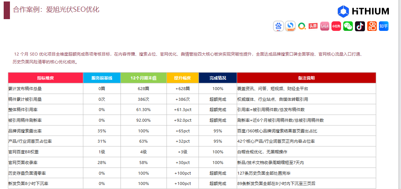Screen dimensions: 401x189
Task: Click the summary paragraph starting 12 个月 SEO
Action: [188, 58]
